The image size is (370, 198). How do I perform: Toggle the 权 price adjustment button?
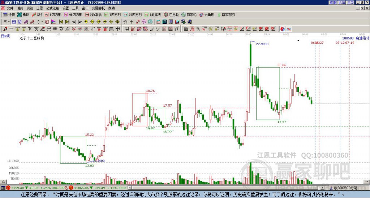pos(47,22)
